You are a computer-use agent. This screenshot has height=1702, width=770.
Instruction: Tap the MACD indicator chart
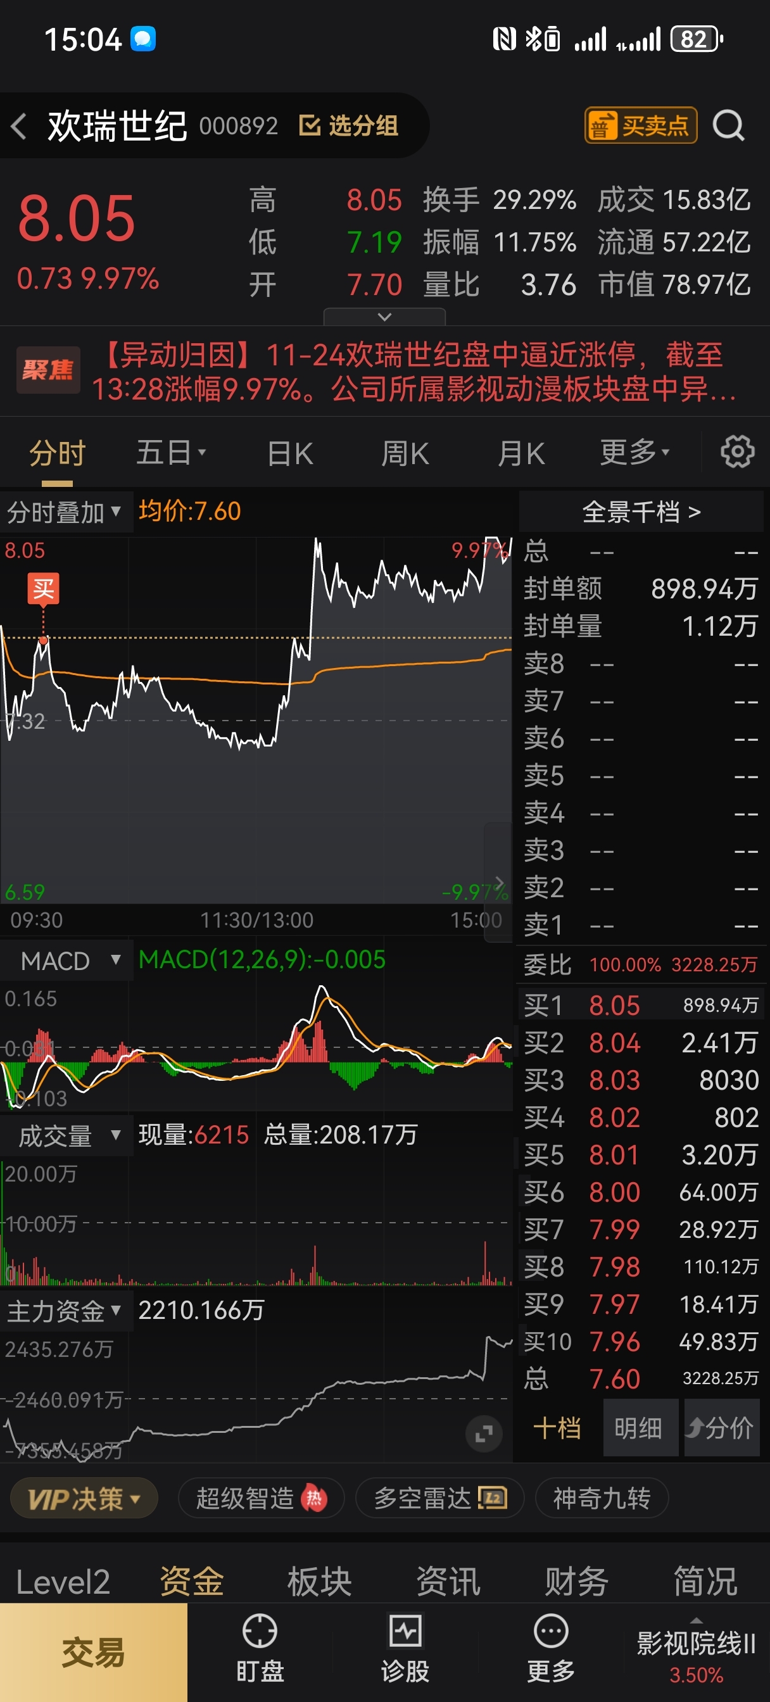tap(256, 1047)
